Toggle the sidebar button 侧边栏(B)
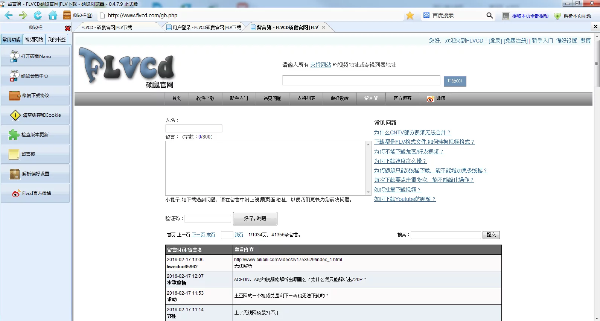Screen dimensions: 600x321 78,15
